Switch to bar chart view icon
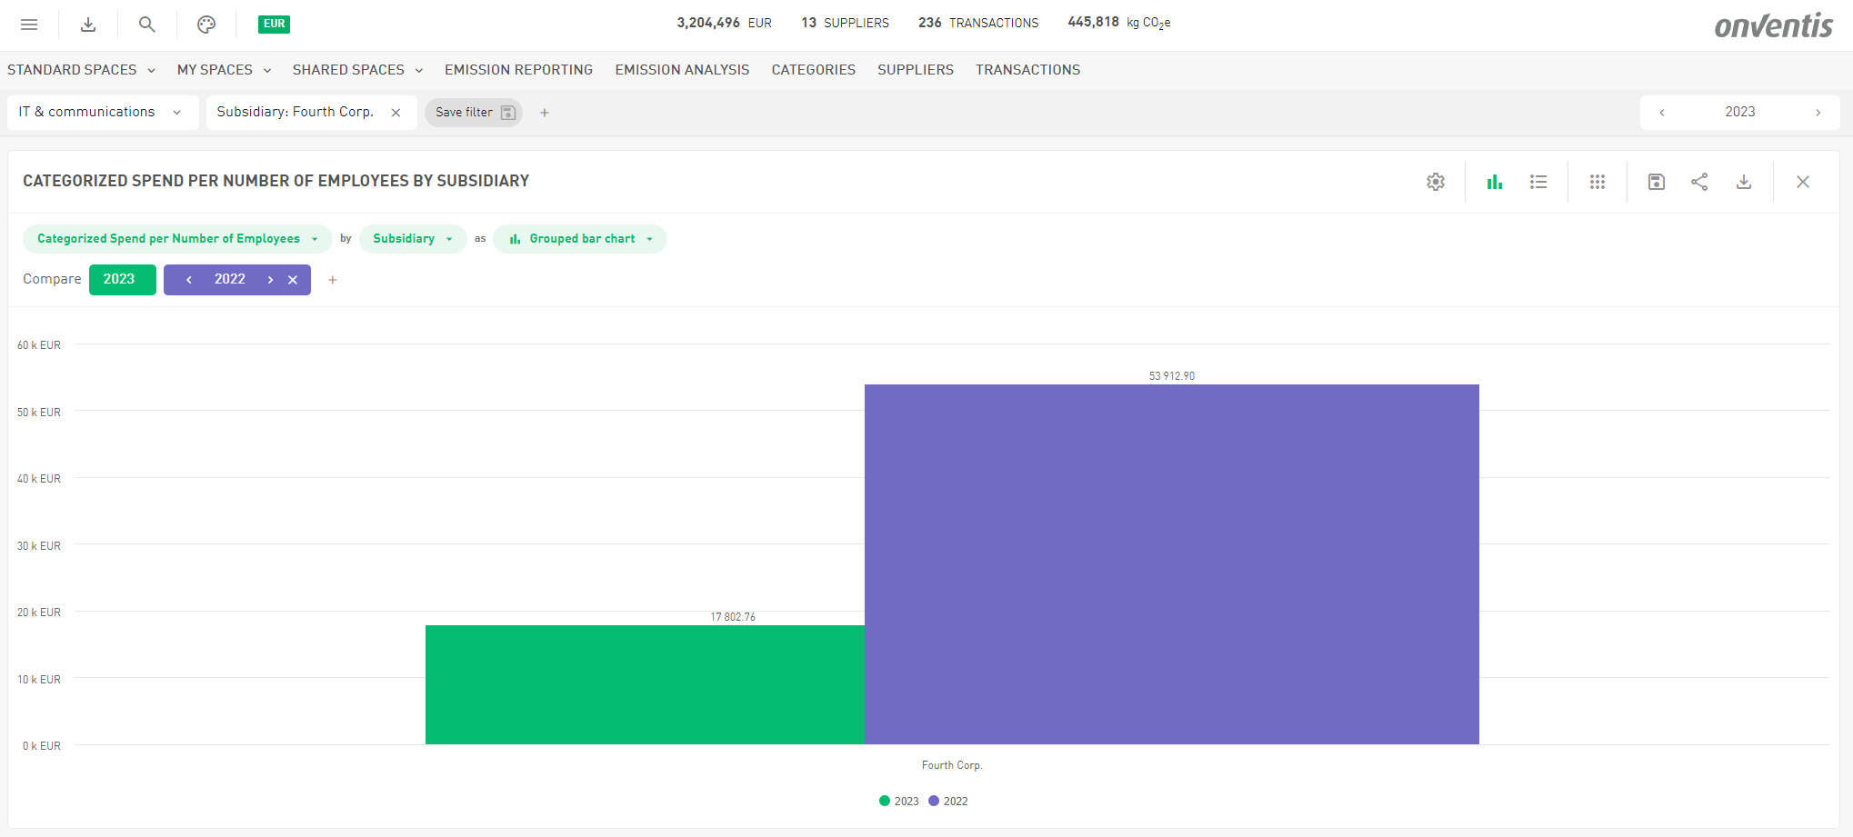The height and width of the screenshot is (837, 1853). [1495, 182]
